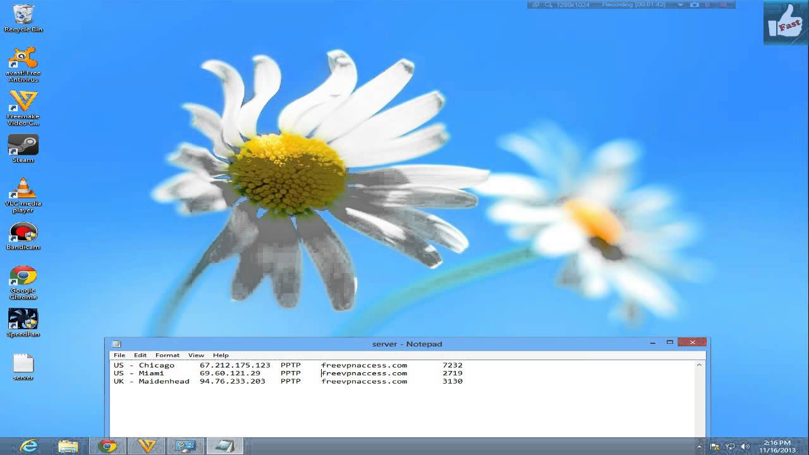
Task: Open the Recycle Bin desktop icon
Action: coord(23,18)
